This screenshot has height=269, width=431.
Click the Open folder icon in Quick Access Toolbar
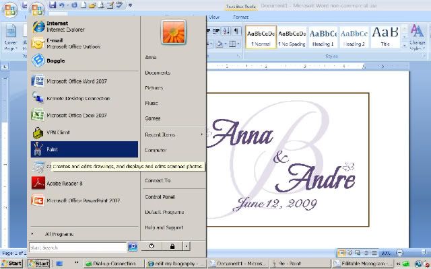[92, 5]
